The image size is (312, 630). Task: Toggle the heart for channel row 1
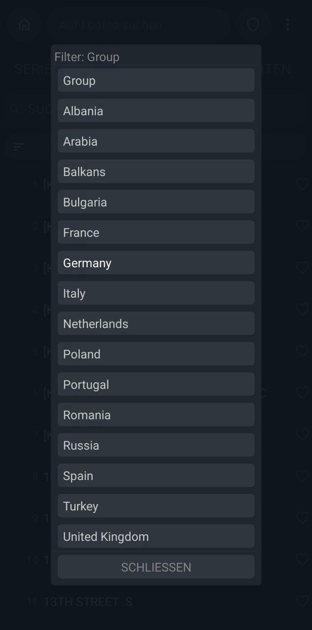302,184
